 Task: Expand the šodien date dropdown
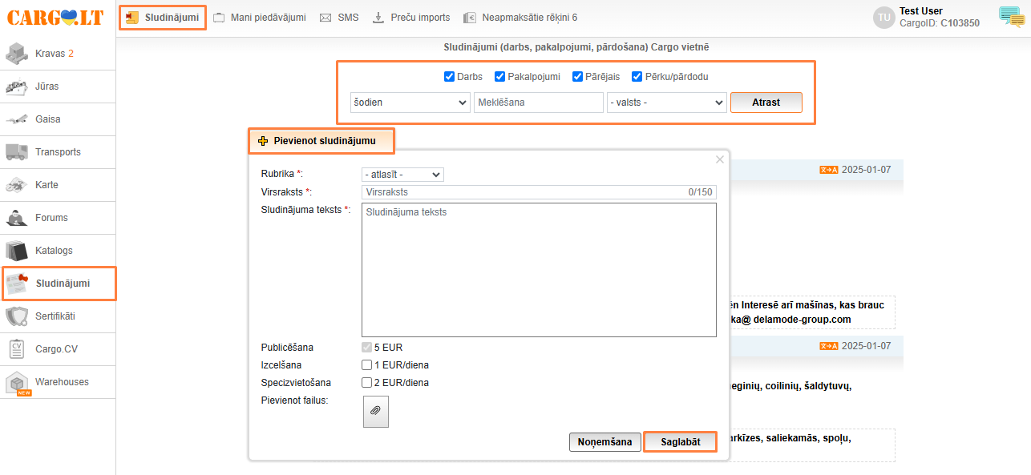(x=410, y=103)
